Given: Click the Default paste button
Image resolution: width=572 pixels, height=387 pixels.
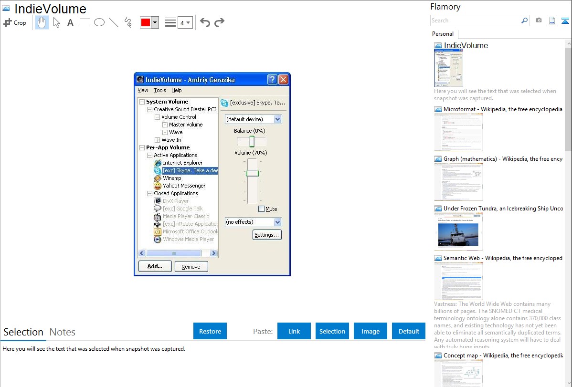Looking at the screenshot, I should [x=409, y=331].
